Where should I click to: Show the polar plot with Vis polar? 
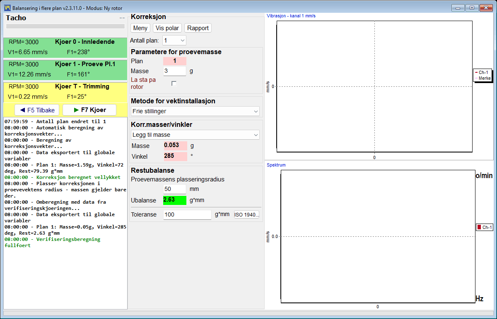tap(167, 28)
